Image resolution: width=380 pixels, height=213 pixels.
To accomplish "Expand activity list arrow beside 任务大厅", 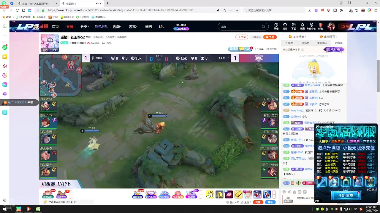I will pos(71,194).
